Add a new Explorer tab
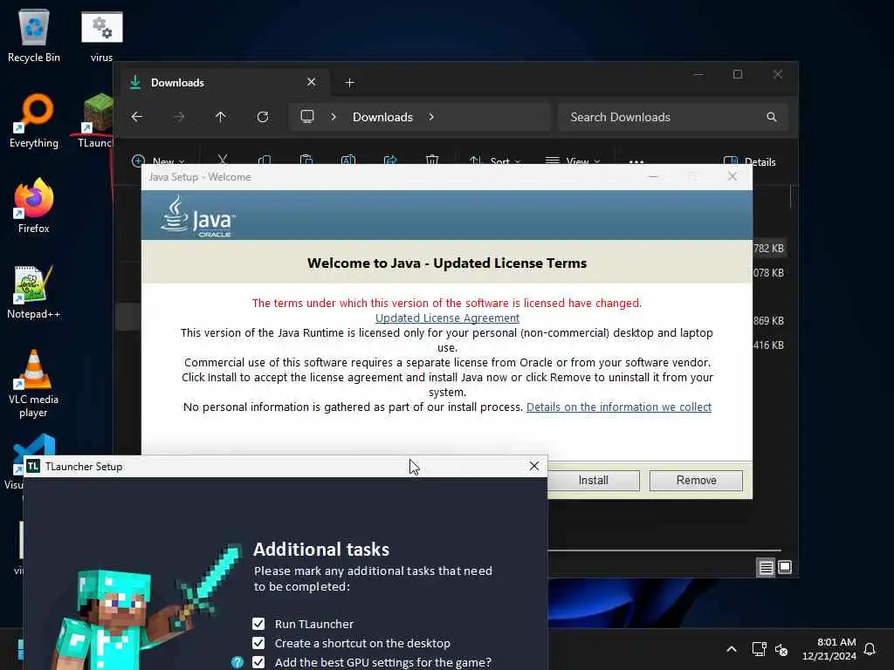The height and width of the screenshot is (670, 894). coord(350,83)
